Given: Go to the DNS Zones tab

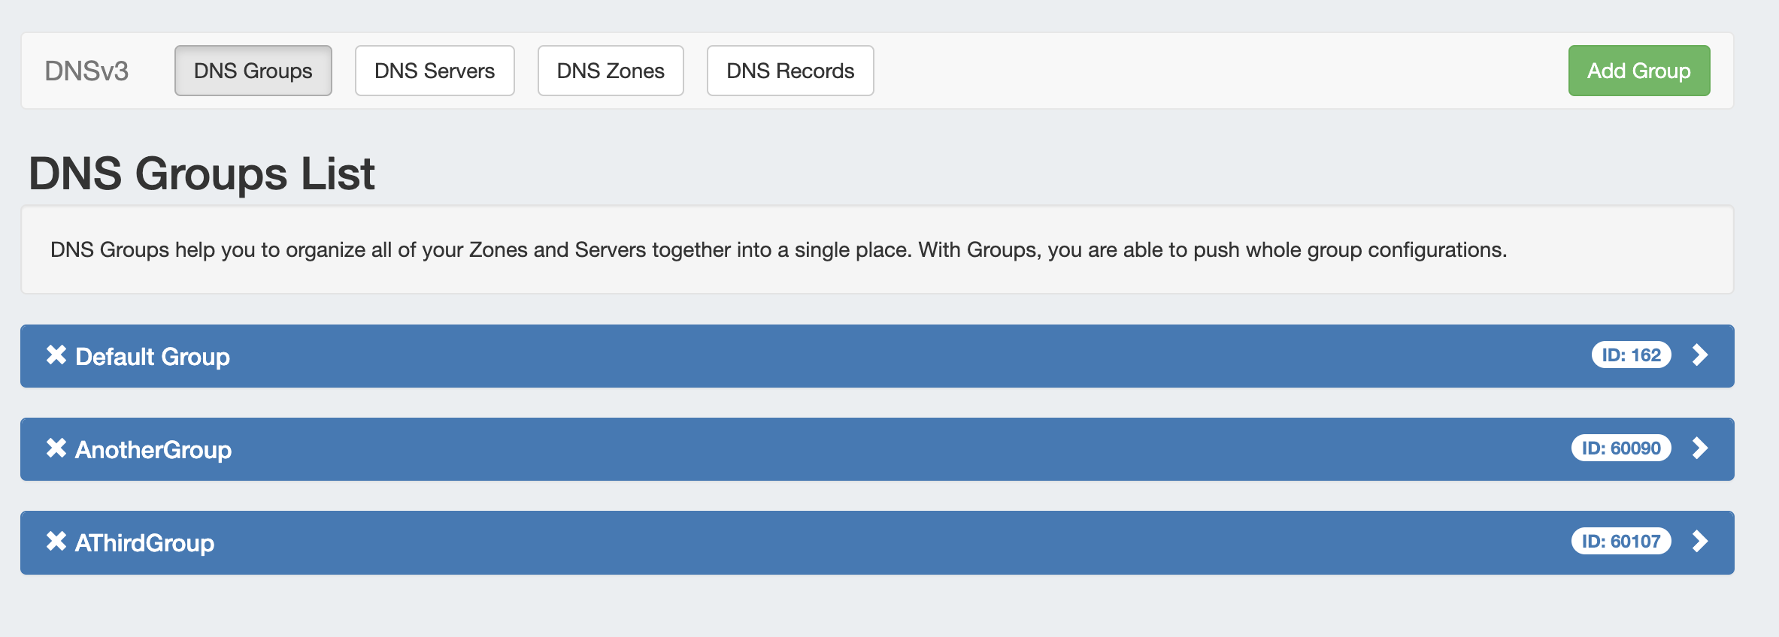Looking at the screenshot, I should (611, 71).
